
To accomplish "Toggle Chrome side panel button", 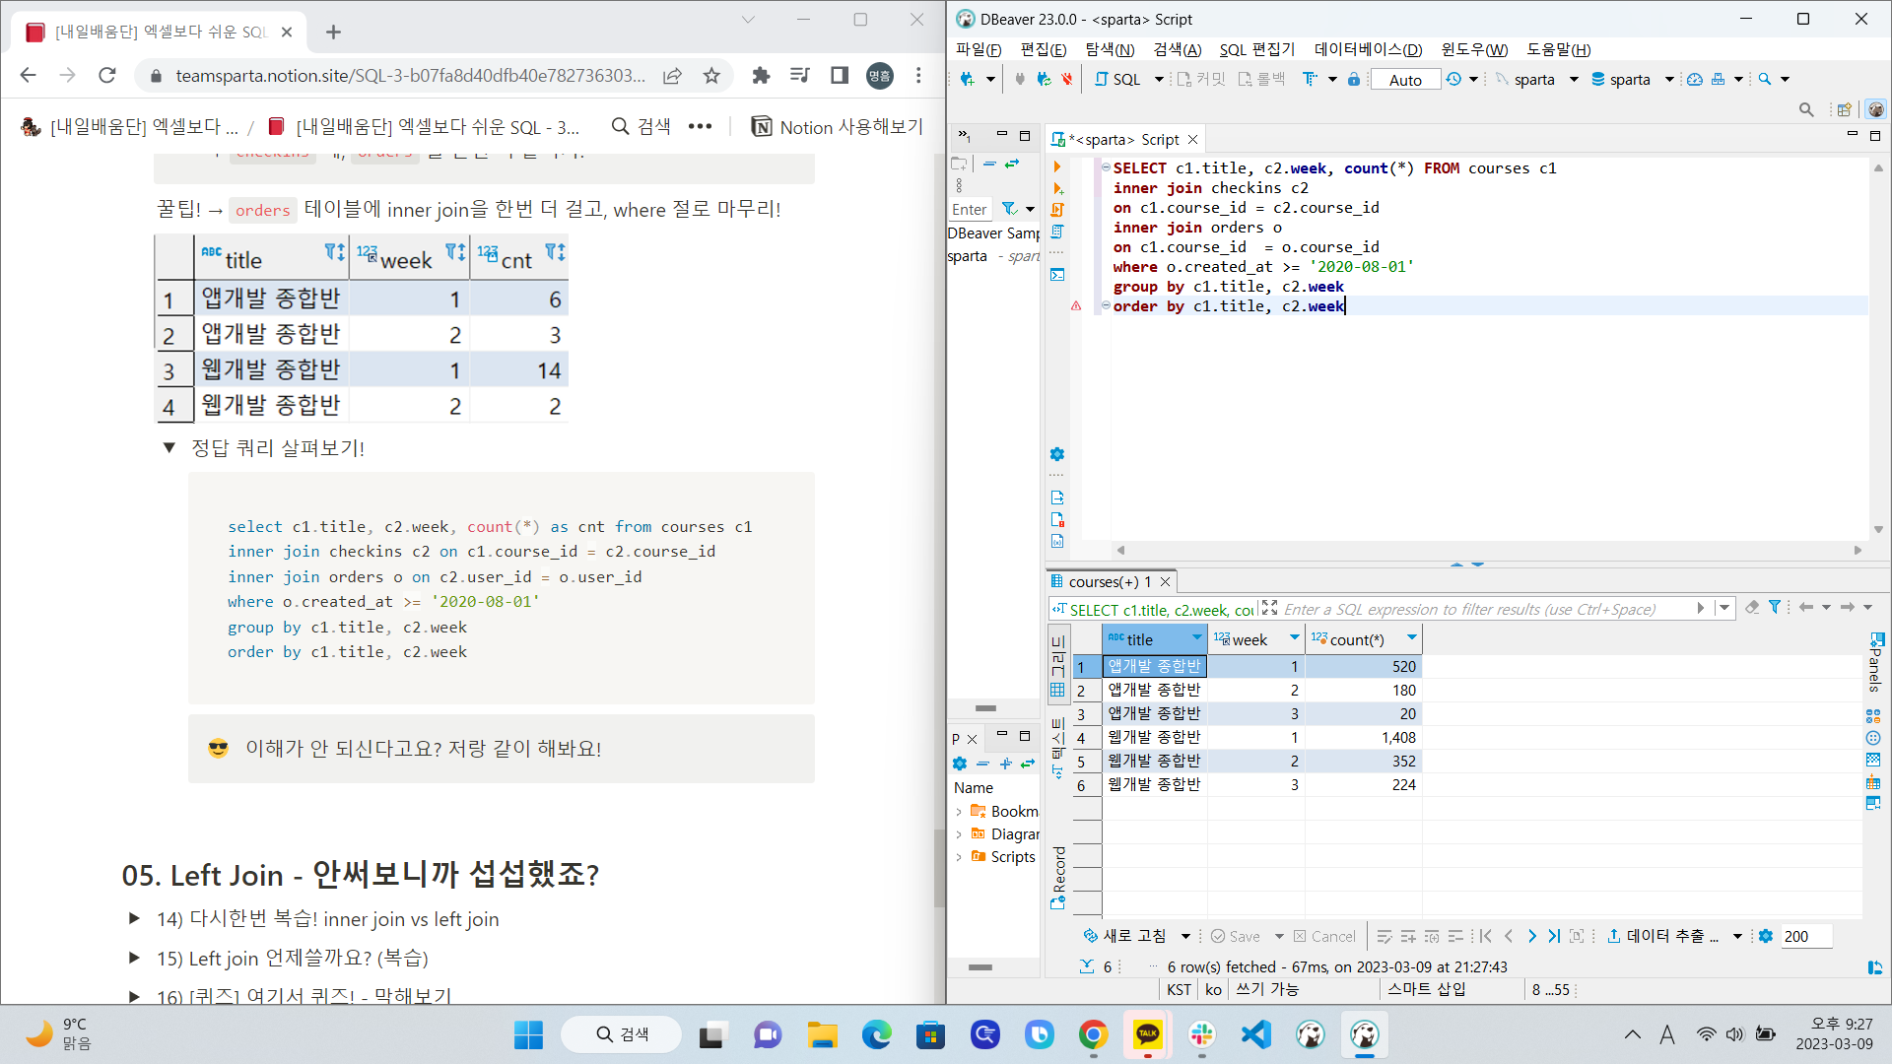I will coord(840,76).
